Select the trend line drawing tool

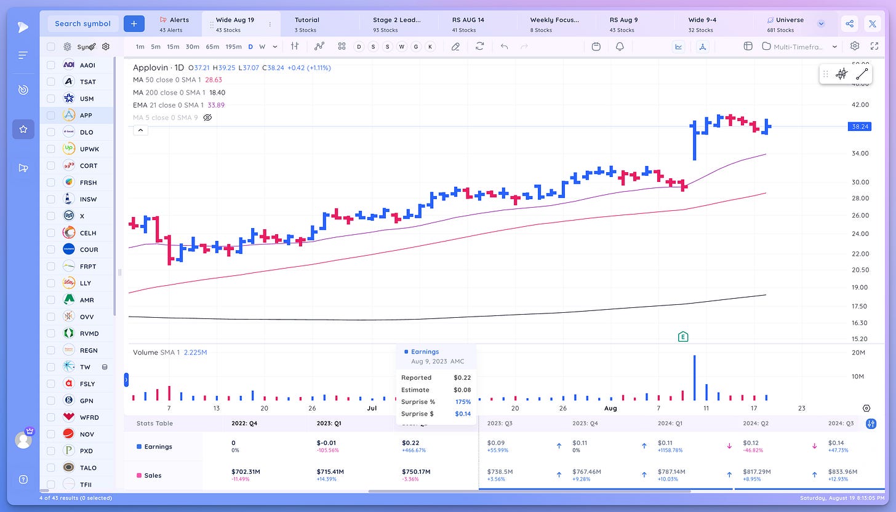click(862, 74)
